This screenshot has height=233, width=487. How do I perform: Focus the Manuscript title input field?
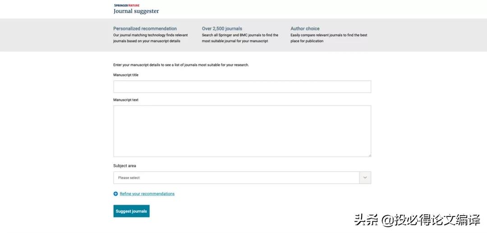coord(242,87)
